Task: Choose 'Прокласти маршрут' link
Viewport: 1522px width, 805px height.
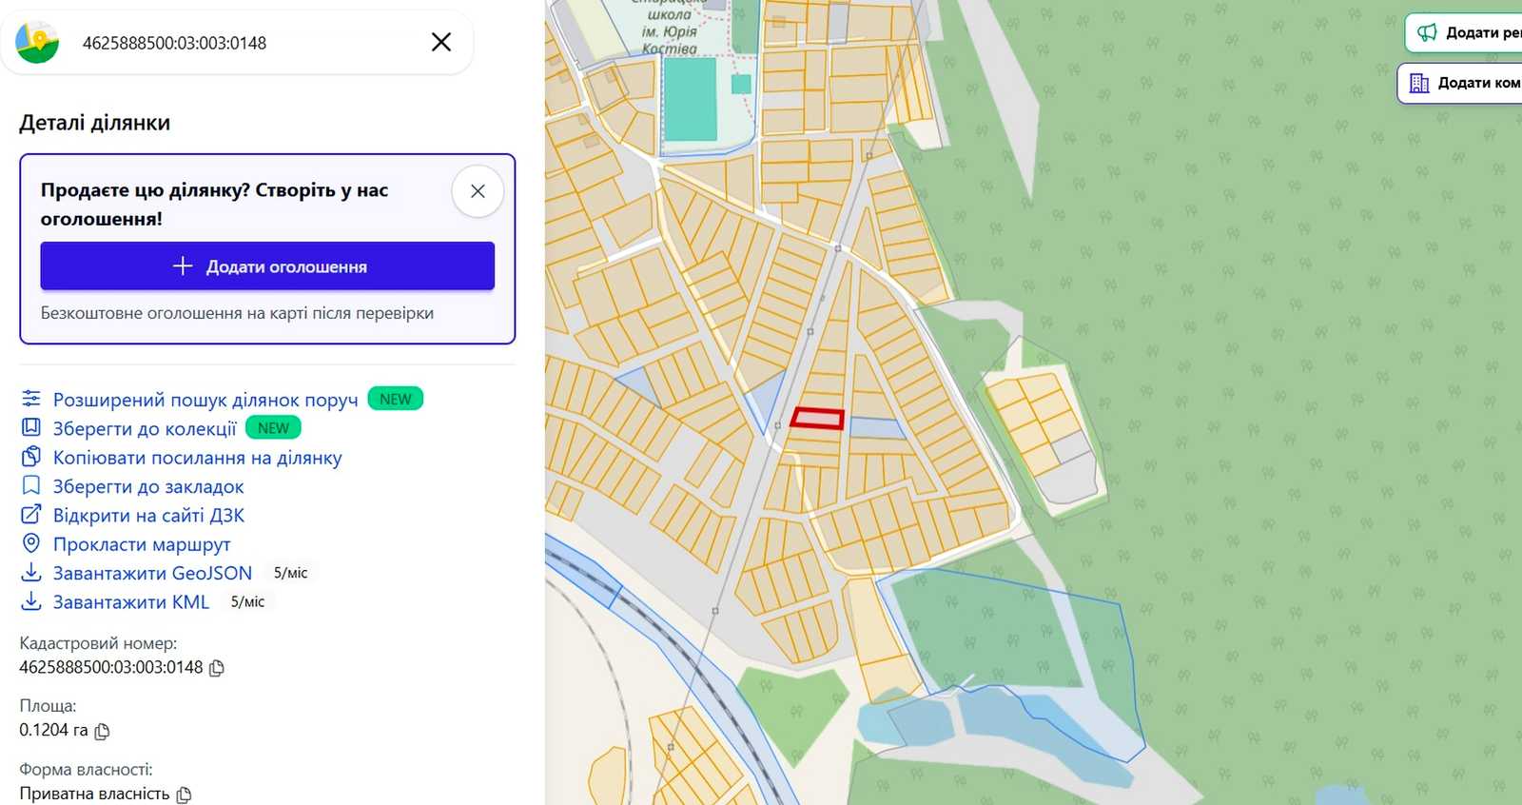Action: pyautogui.click(x=142, y=544)
